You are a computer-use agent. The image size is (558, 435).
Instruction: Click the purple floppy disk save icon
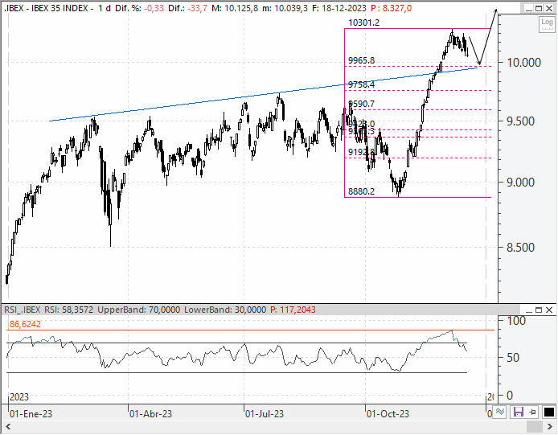(x=518, y=412)
